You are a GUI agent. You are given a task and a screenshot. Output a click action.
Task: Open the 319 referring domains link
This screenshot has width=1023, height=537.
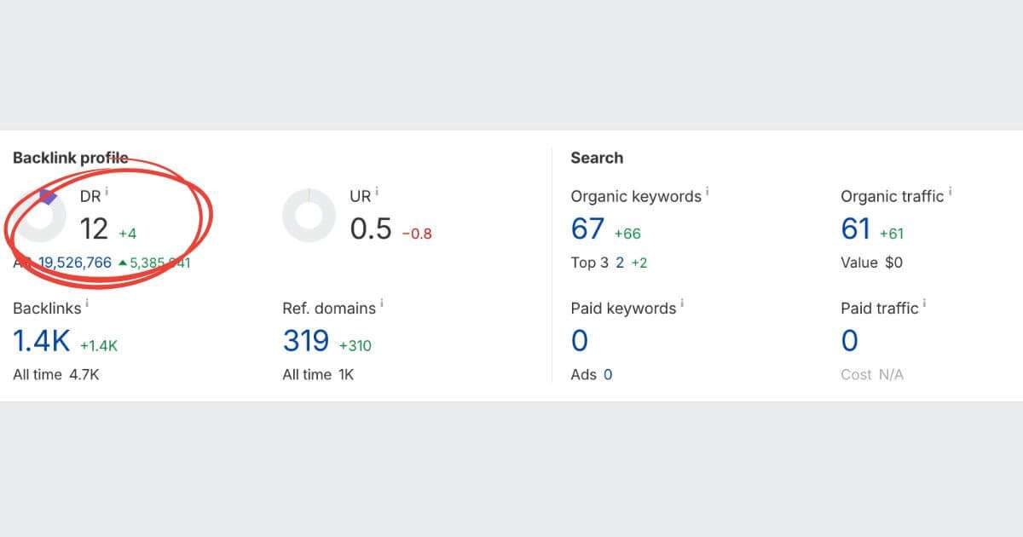point(306,341)
